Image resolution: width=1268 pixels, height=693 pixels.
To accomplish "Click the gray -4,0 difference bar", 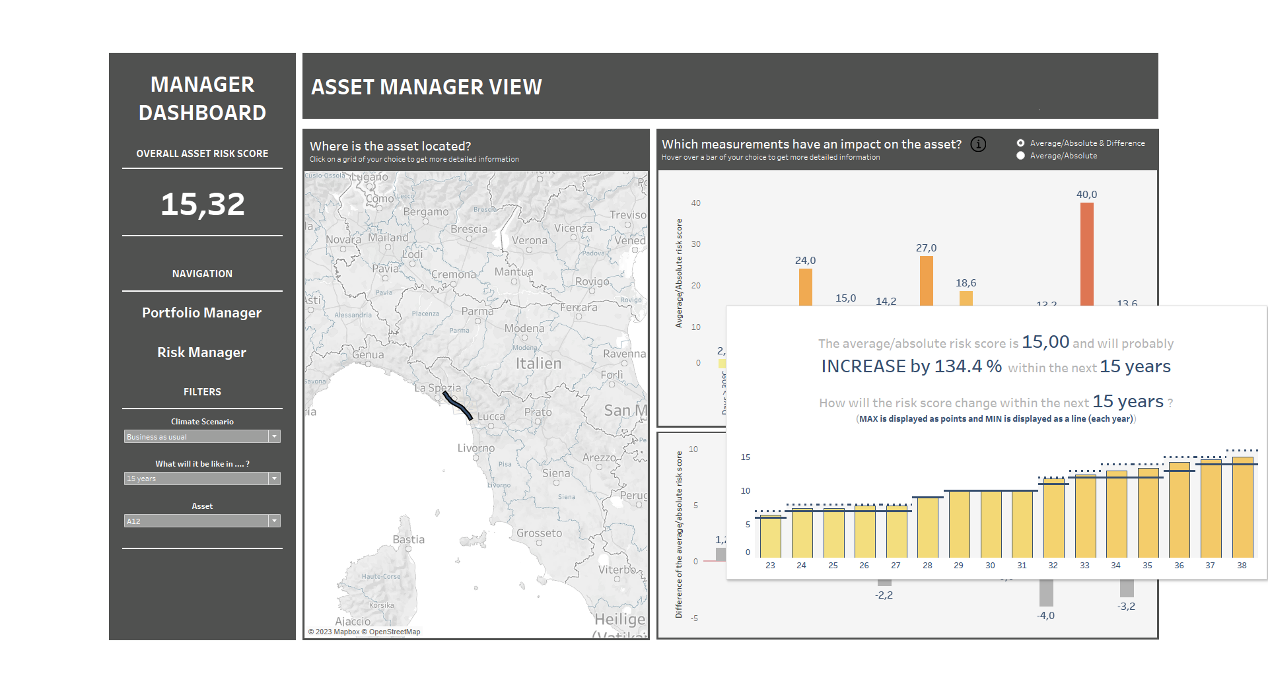I will tap(1046, 593).
